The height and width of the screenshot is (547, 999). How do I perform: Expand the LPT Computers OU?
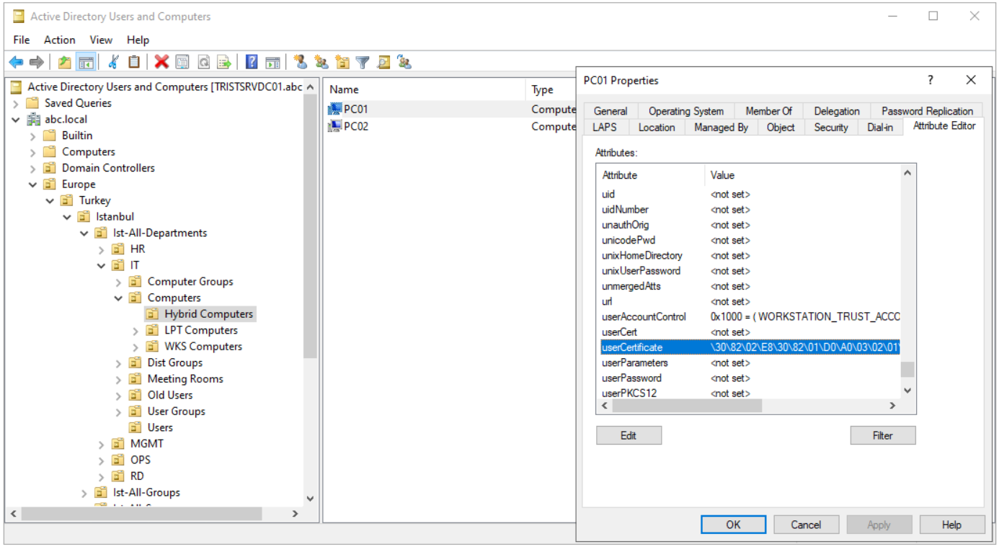click(x=136, y=330)
